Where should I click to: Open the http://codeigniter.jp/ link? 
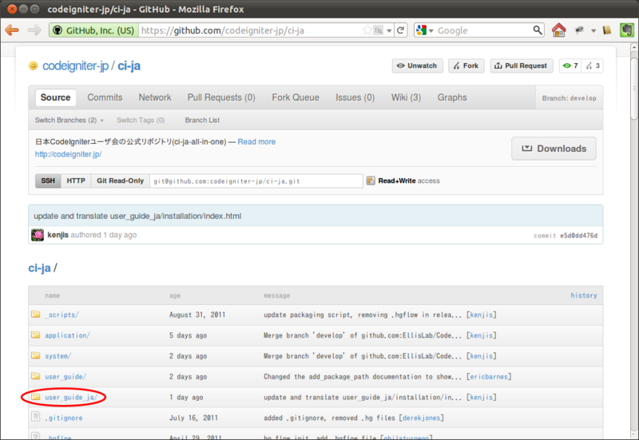tap(68, 154)
